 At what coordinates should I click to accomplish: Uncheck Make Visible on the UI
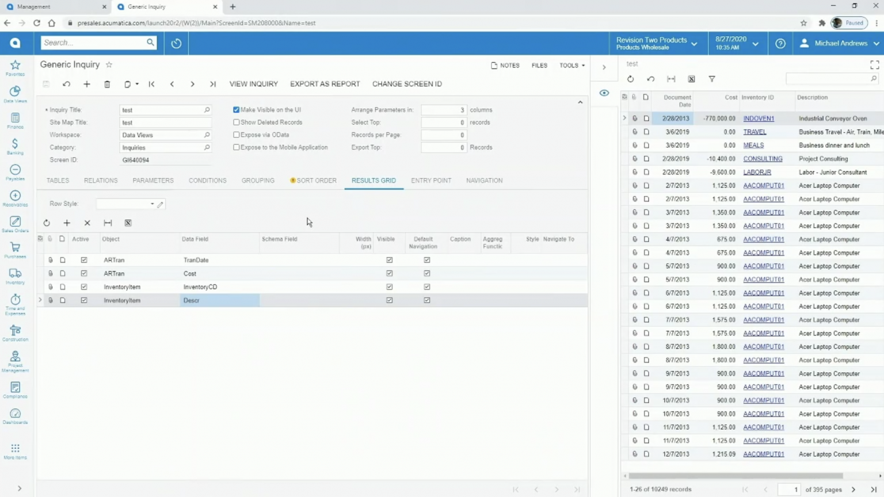tap(236, 109)
